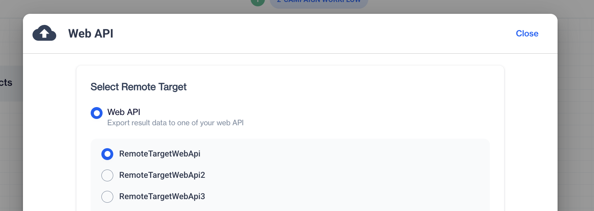Click the "Export result data" description text
The width and height of the screenshot is (594, 211).
point(175,123)
